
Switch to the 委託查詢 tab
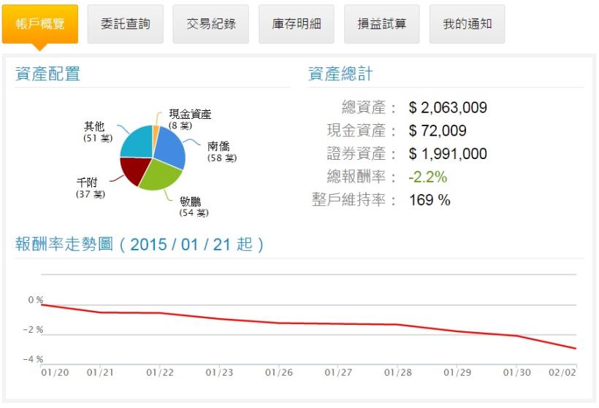tap(126, 24)
